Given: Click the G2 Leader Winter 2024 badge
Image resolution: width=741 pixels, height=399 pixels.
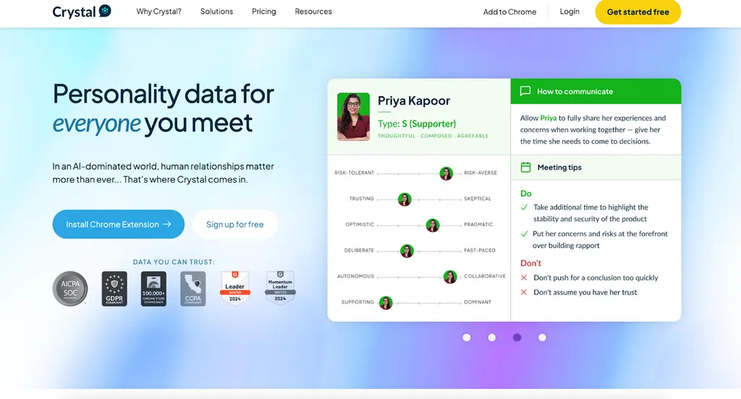Looking at the screenshot, I should click(235, 288).
